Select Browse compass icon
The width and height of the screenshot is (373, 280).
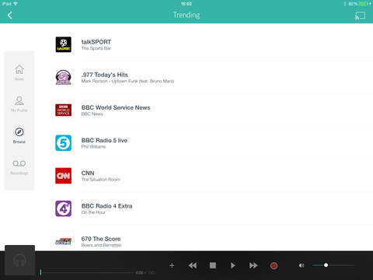coord(19,132)
